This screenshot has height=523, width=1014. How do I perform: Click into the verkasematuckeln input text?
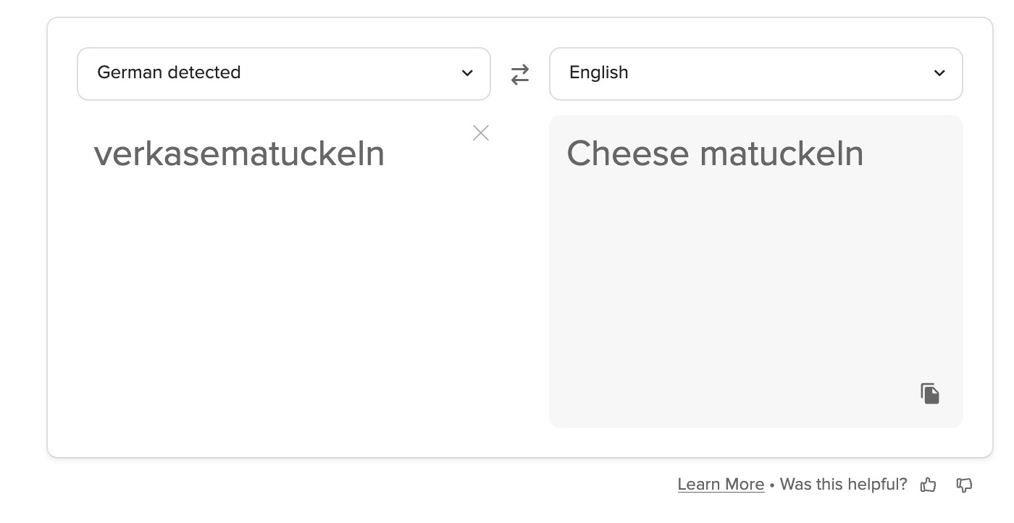tap(239, 154)
